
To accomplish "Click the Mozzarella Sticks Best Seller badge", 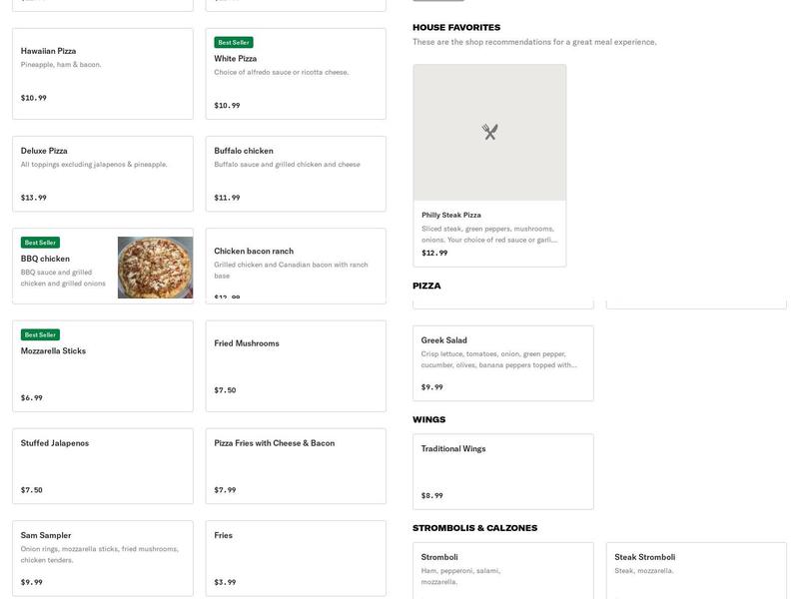I will point(40,334).
